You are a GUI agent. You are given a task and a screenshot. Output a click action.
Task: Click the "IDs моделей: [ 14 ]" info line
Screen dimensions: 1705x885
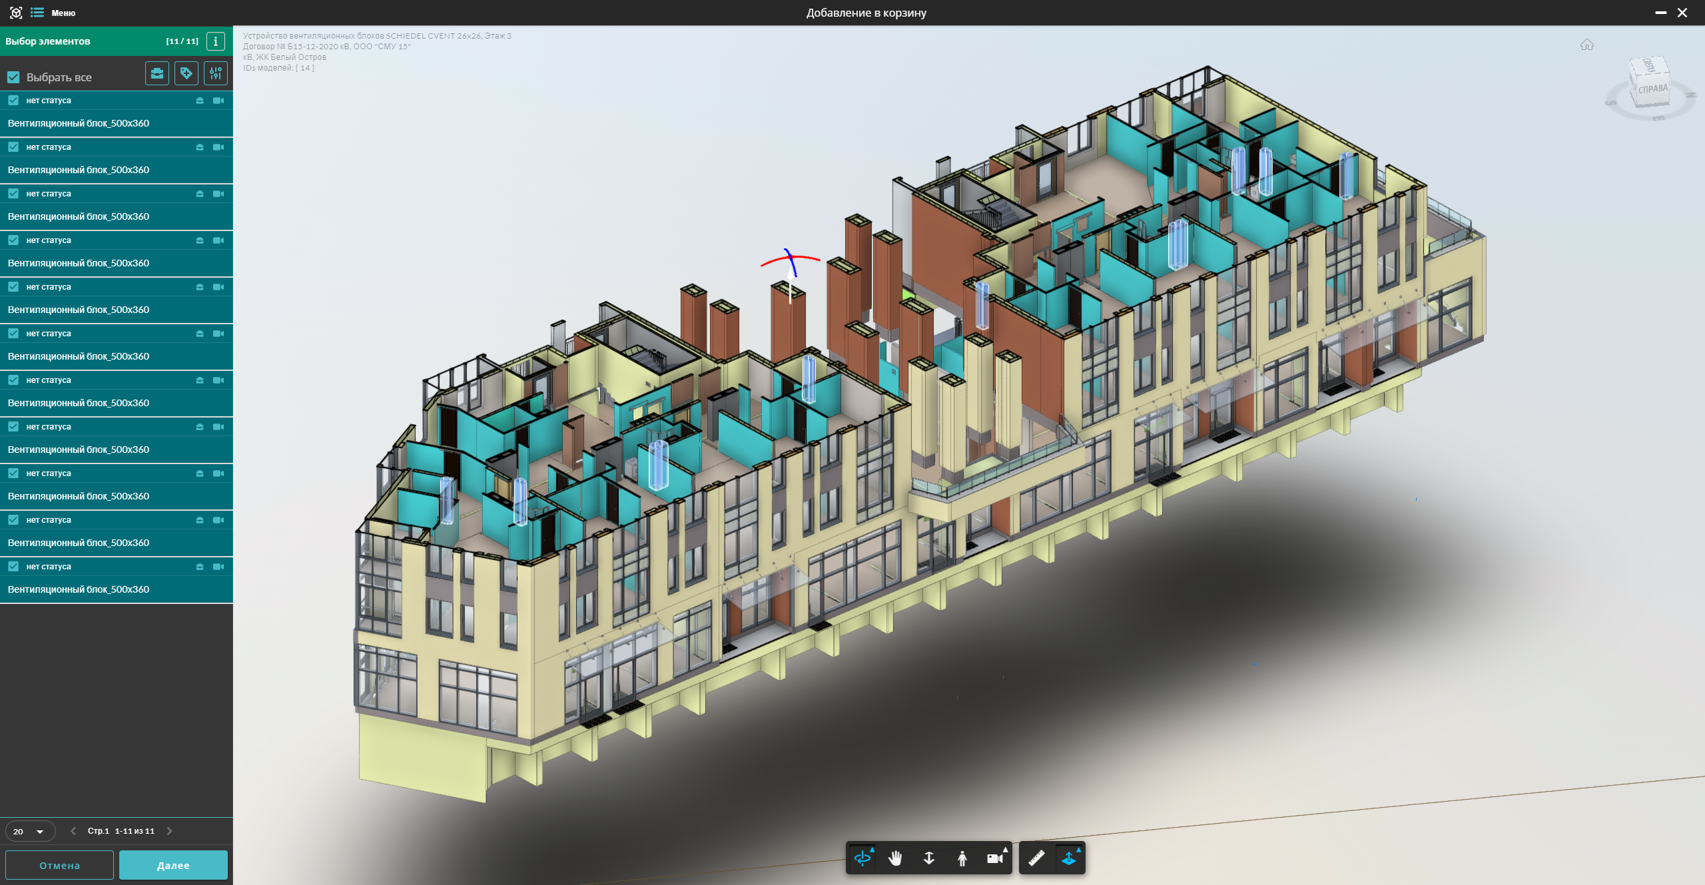pyautogui.click(x=278, y=68)
